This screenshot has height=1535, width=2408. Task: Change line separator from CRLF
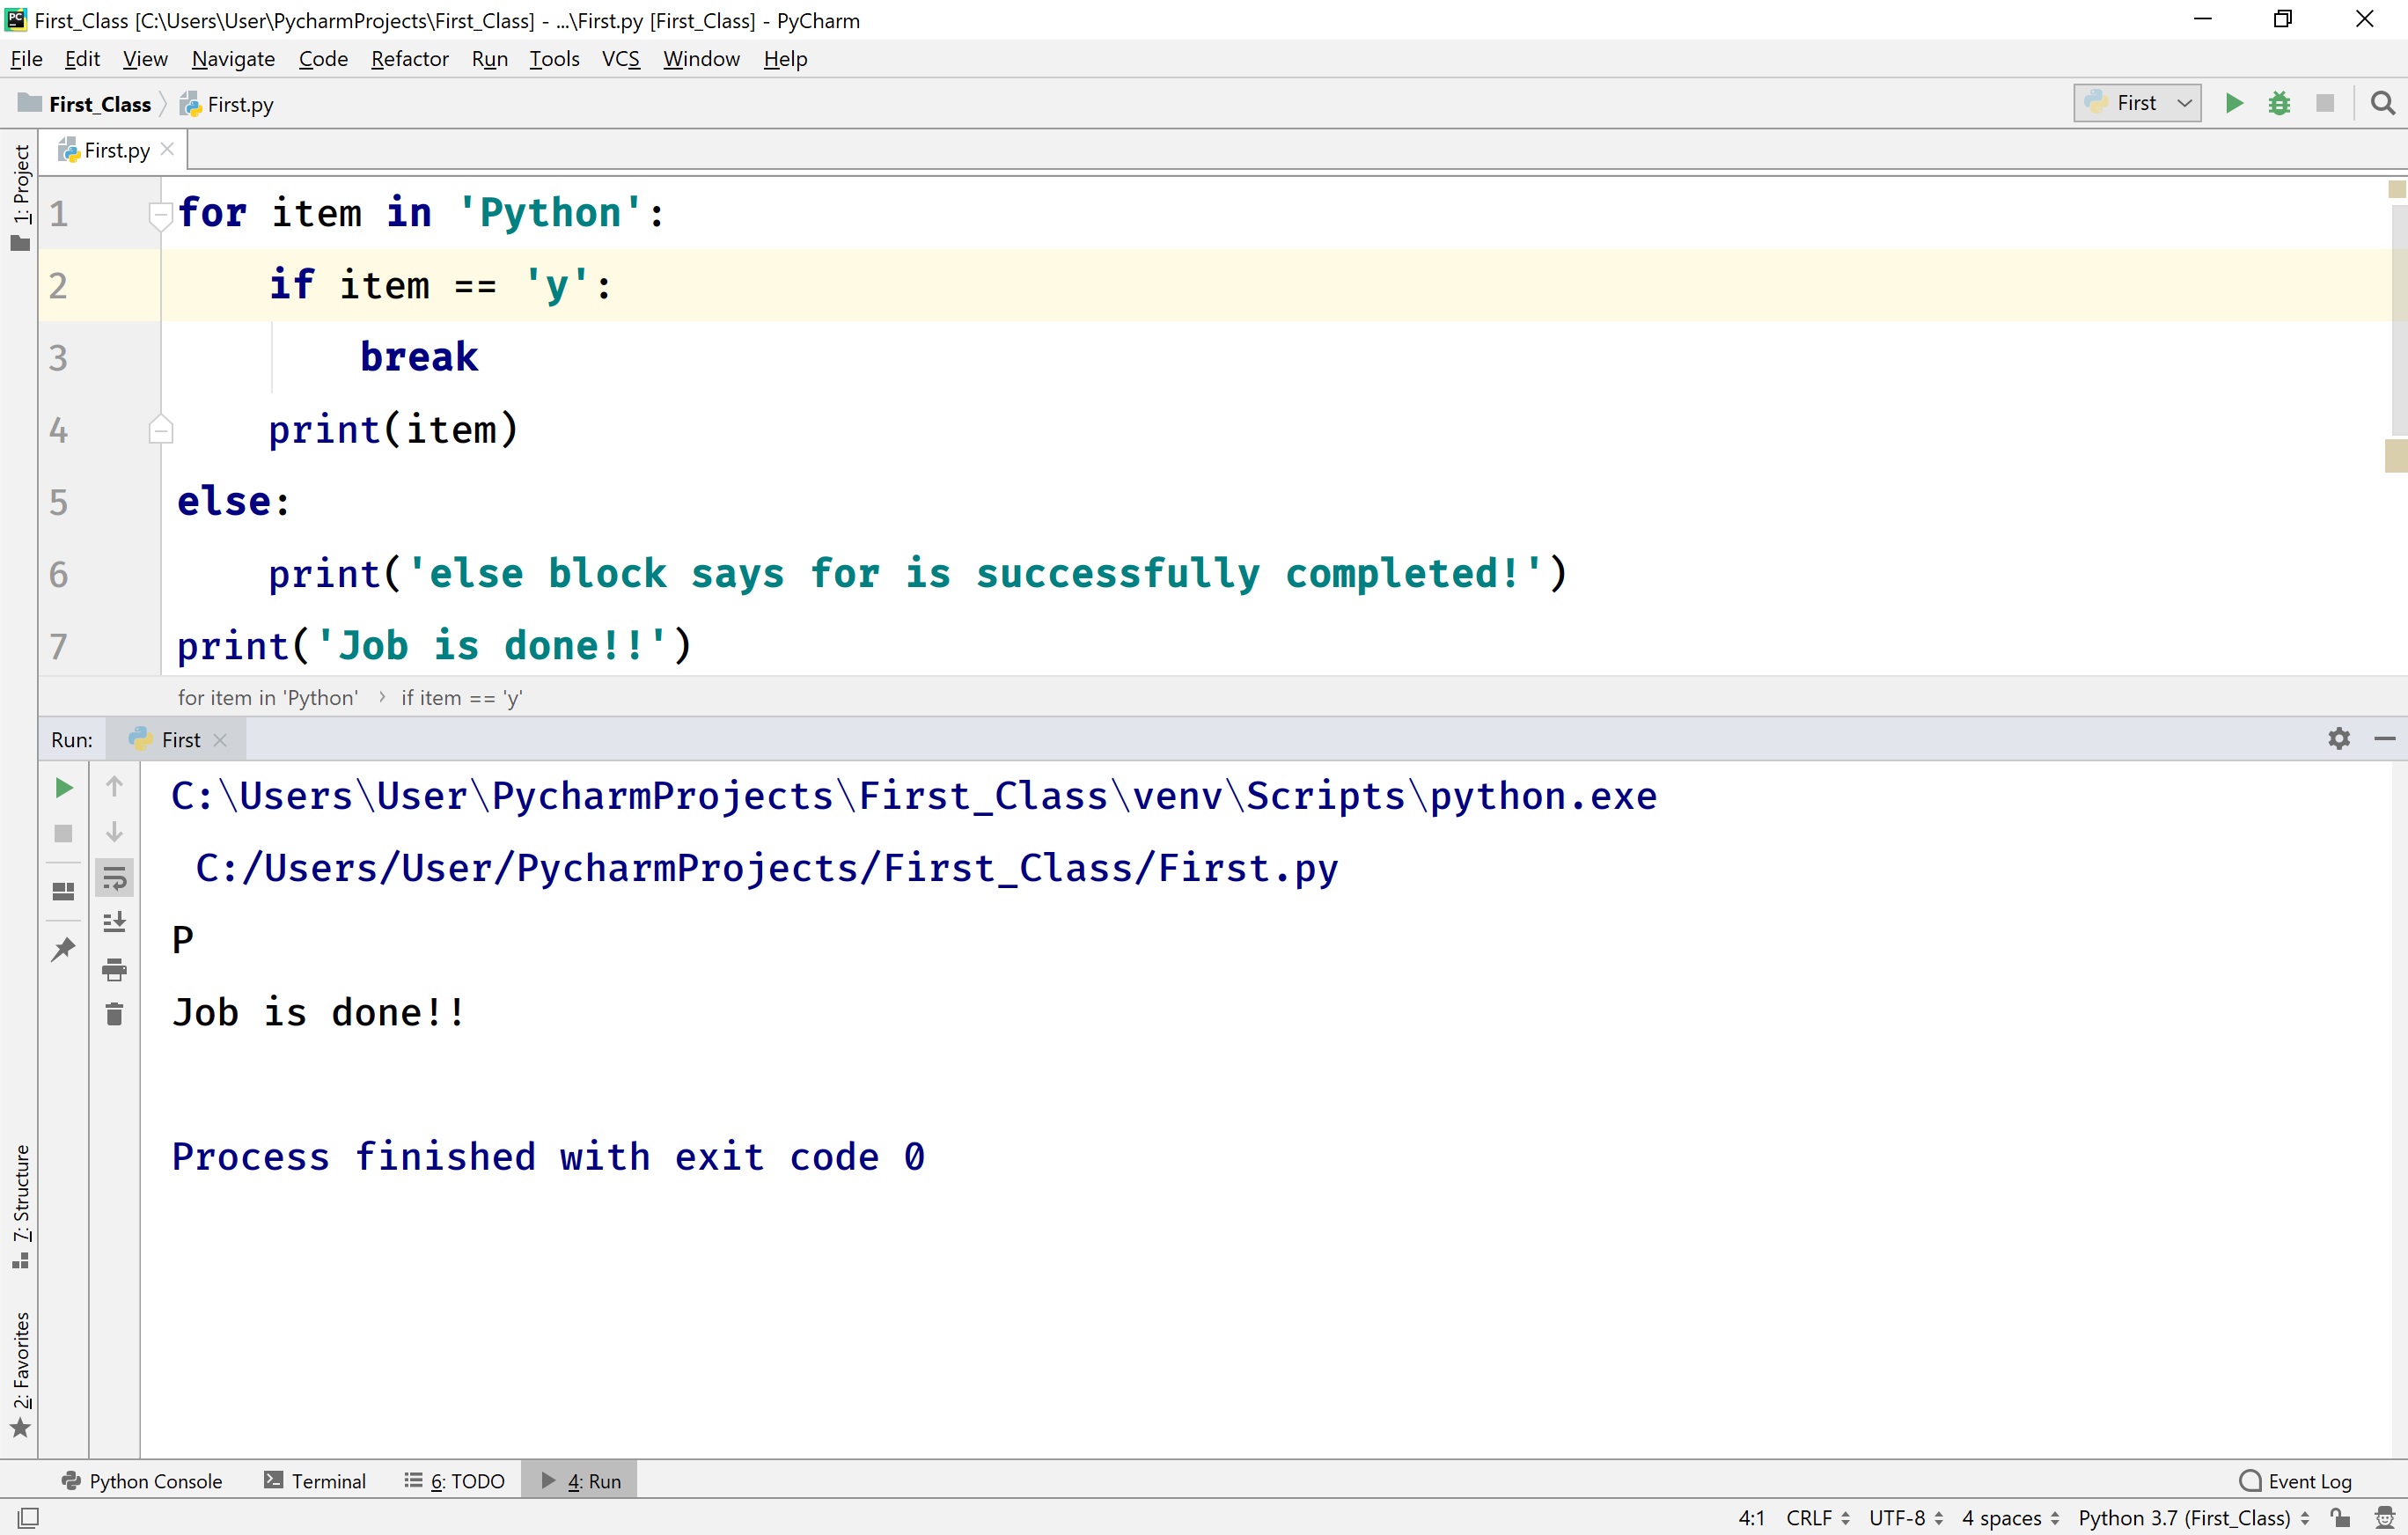pyautogui.click(x=1814, y=1517)
